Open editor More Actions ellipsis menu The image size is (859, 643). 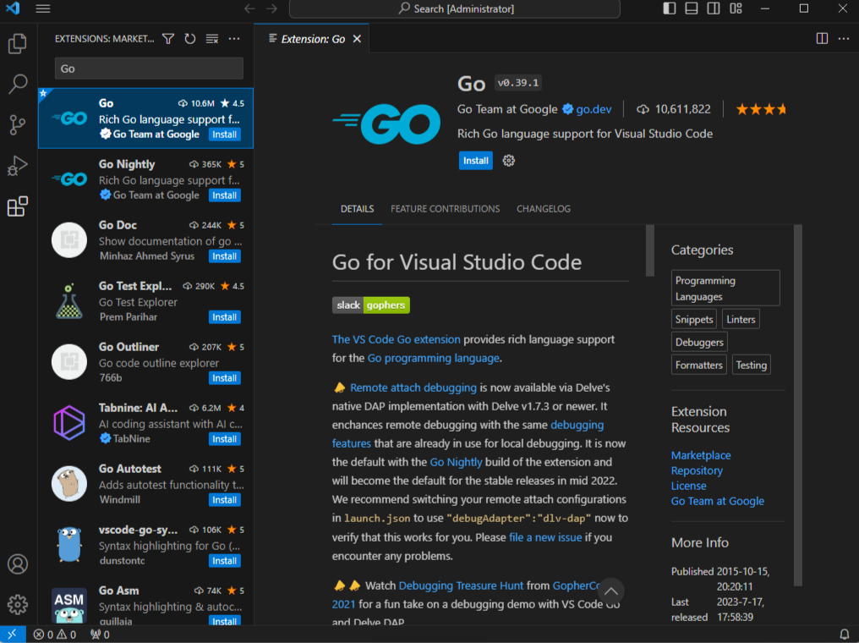pyautogui.click(x=843, y=39)
